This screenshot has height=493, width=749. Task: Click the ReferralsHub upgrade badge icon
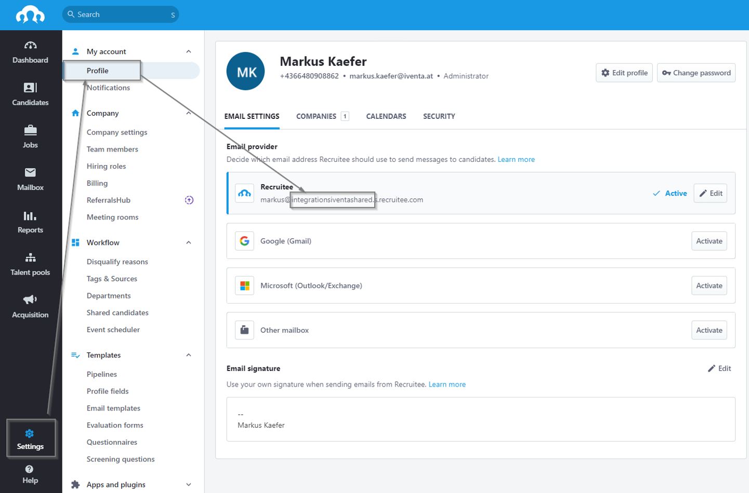click(x=189, y=200)
